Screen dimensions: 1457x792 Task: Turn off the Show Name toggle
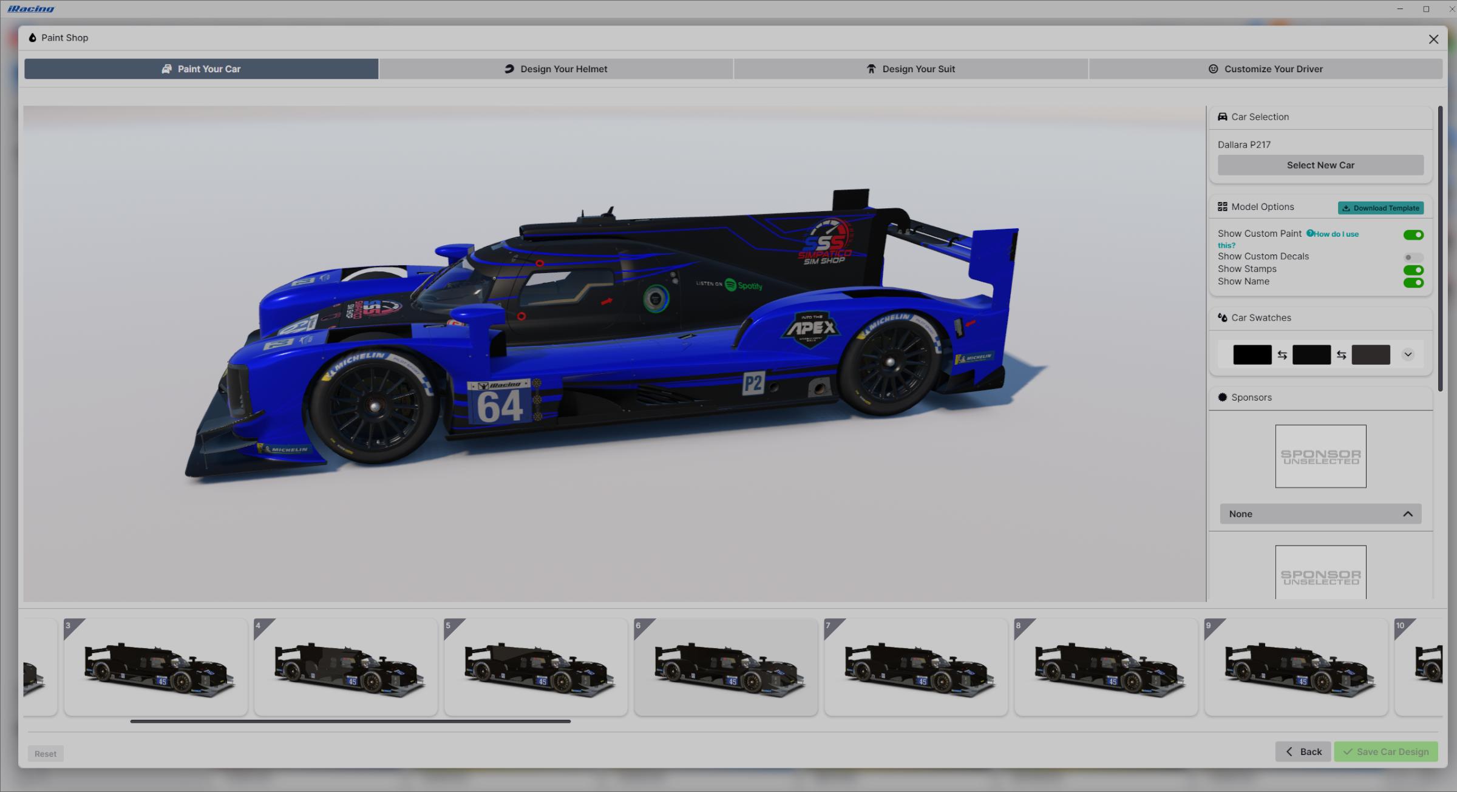click(1414, 282)
